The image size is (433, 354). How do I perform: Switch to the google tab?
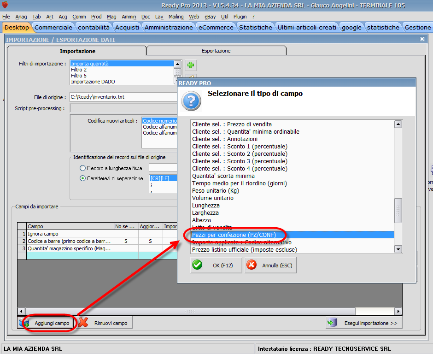(351, 27)
